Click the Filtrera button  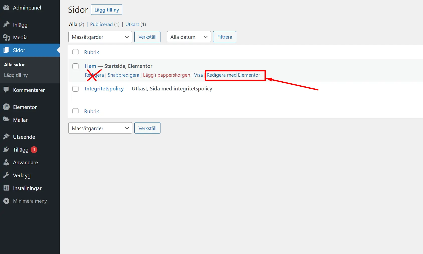coord(224,37)
